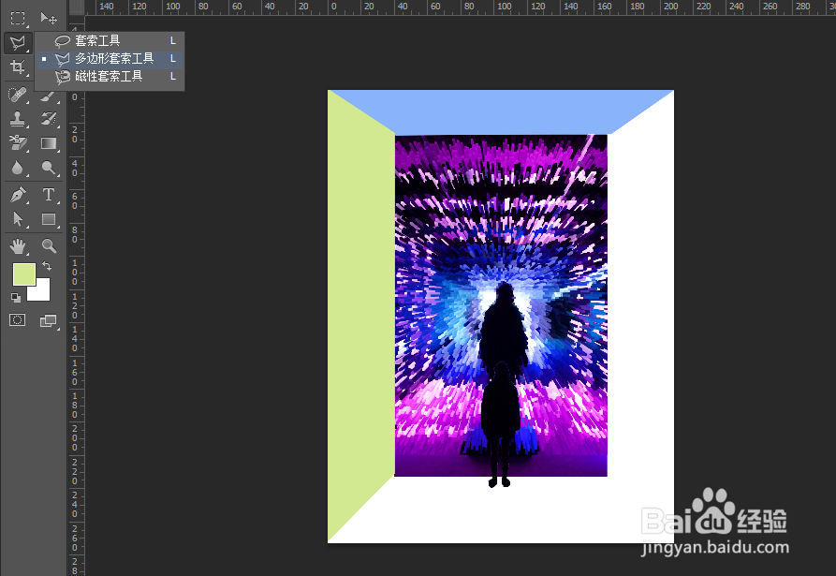The width and height of the screenshot is (836, 576).
Task: Select the Brush tool
Action: (x=49, y=96)
